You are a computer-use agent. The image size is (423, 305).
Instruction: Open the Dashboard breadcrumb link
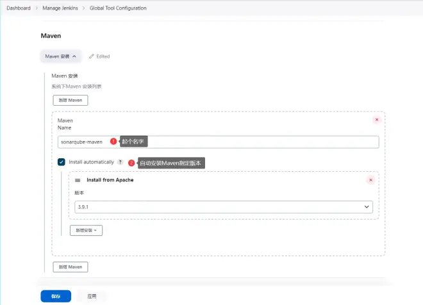click(x=19, y=8)
